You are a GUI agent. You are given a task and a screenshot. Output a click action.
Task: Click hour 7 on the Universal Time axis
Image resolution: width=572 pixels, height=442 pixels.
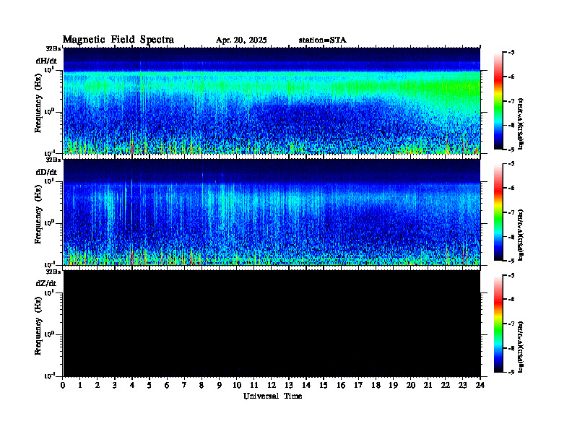(x=184, y=385)
